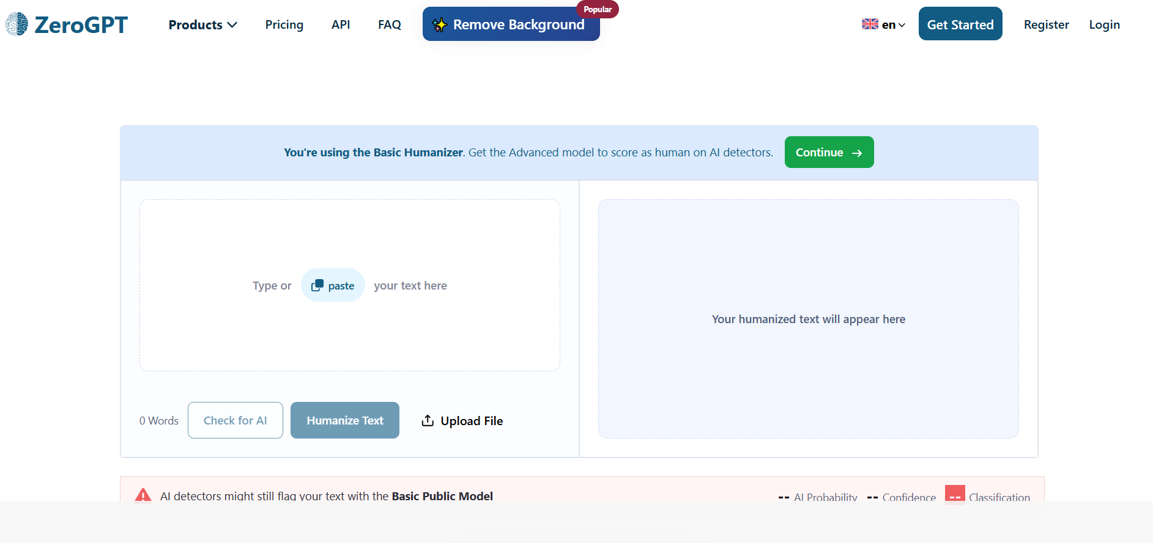Click the paste clipboard icon
Screen dimensions: 1153x543
317,285
